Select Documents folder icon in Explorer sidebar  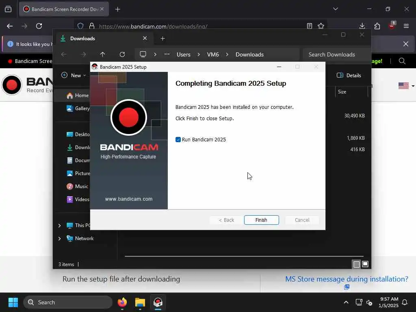tap(70, 160)
